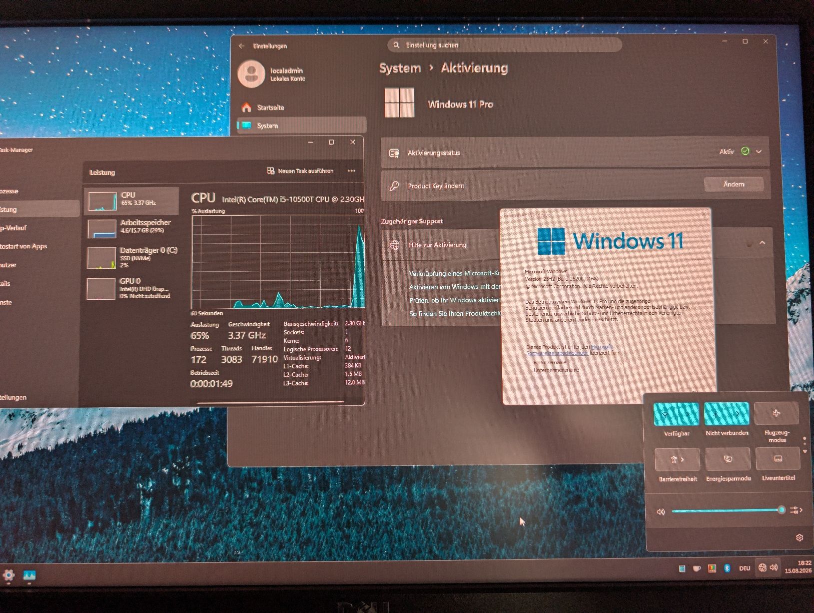814x613 pixels.
Task: Go to next quick settings page arrow
Action: (x=805, y=452)
